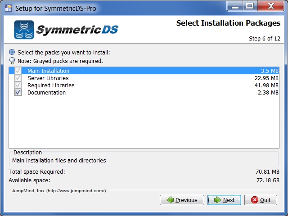Click the green right arrow on Next

tap(218, 200)
